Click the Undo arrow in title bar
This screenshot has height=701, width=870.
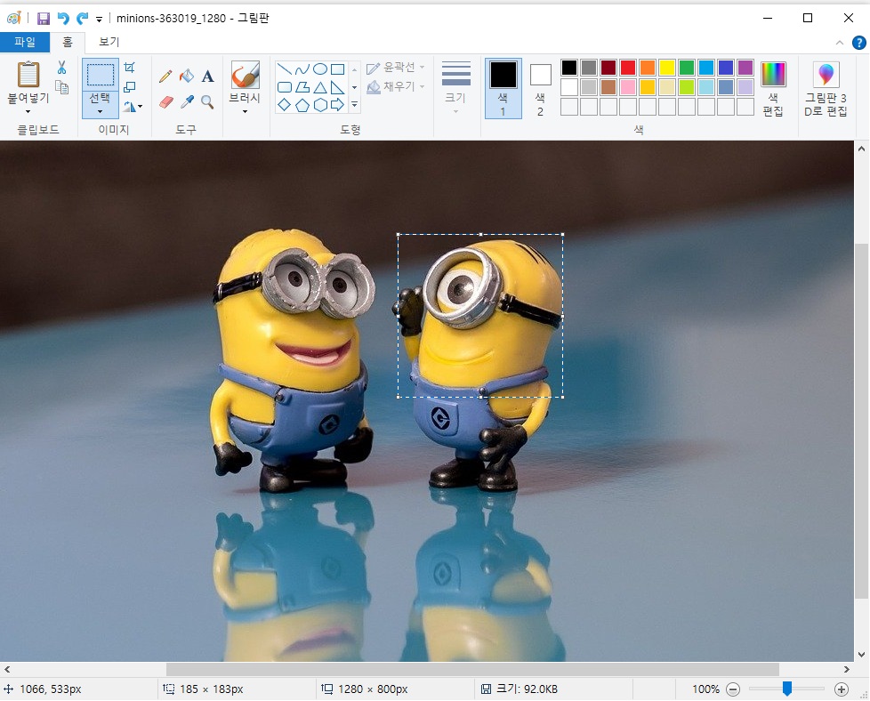(63, 19)
